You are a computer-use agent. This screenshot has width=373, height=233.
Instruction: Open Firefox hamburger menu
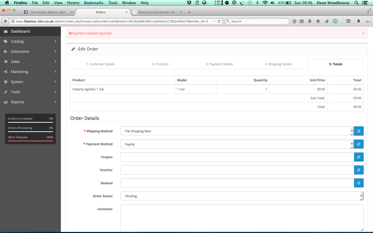pyautogui.click(x=348, y=21)
